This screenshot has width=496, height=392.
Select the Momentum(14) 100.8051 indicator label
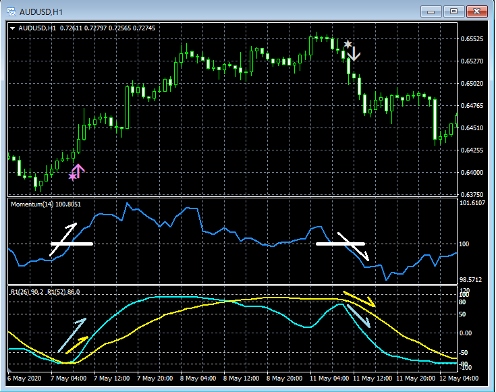point(46,204)
